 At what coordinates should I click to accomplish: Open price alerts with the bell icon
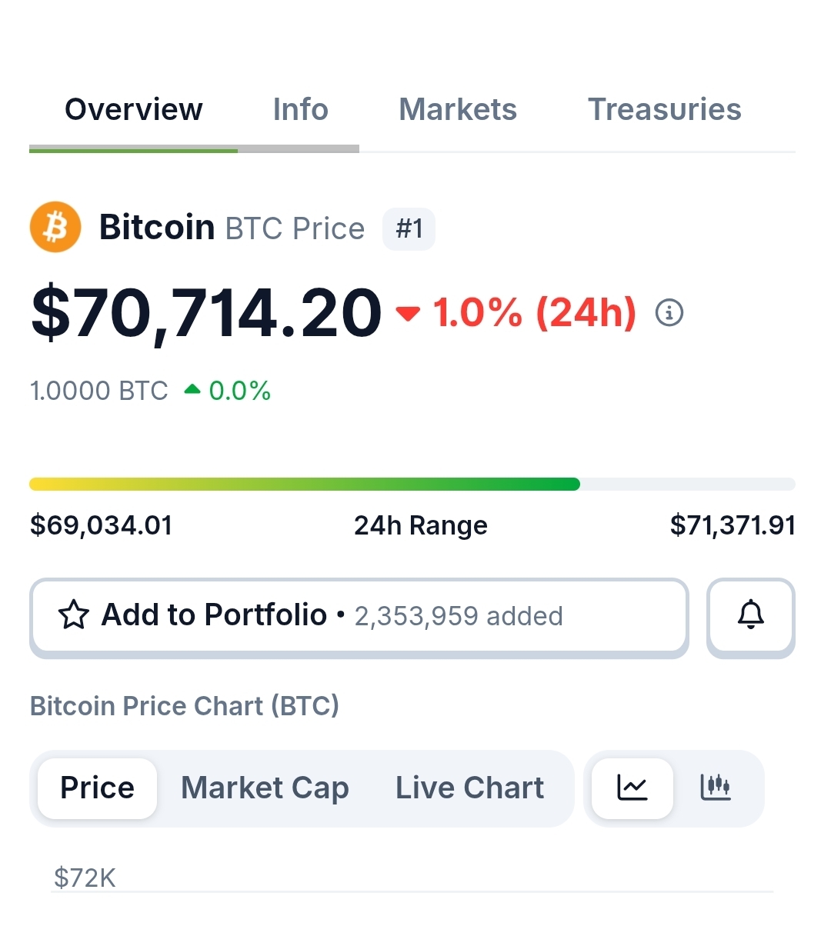pos(750,615)
